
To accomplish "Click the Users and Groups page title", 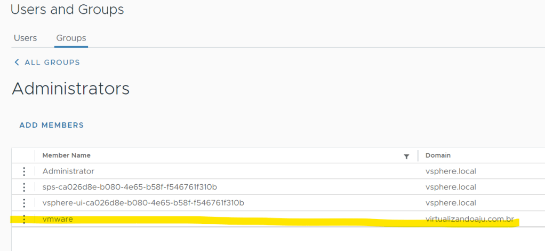I will click(x=67, y=10).
